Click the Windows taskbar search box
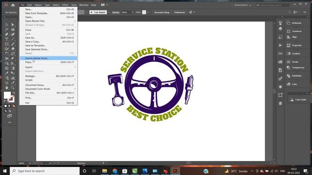 click(x=44, y=171)
